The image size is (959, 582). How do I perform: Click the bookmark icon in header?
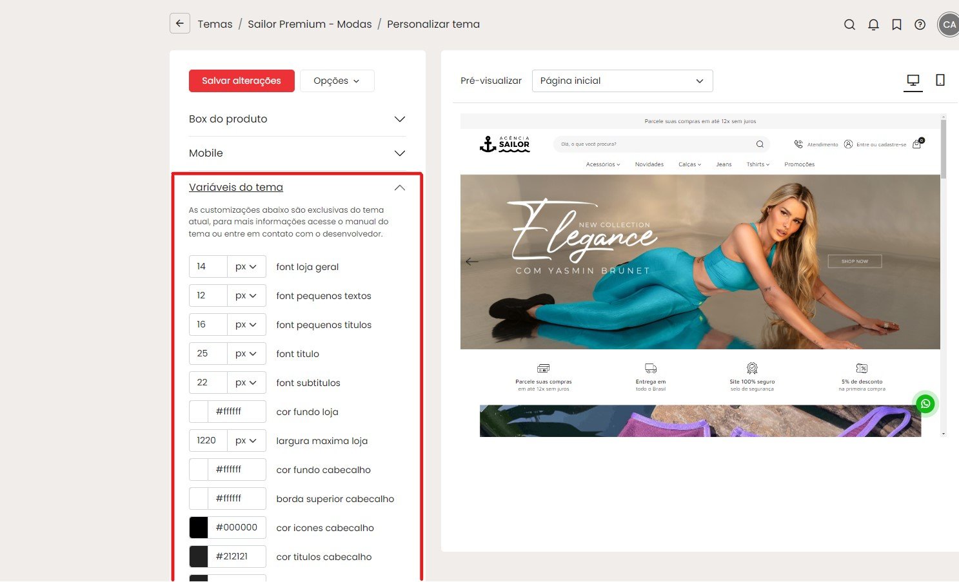(x=896, y=24)
